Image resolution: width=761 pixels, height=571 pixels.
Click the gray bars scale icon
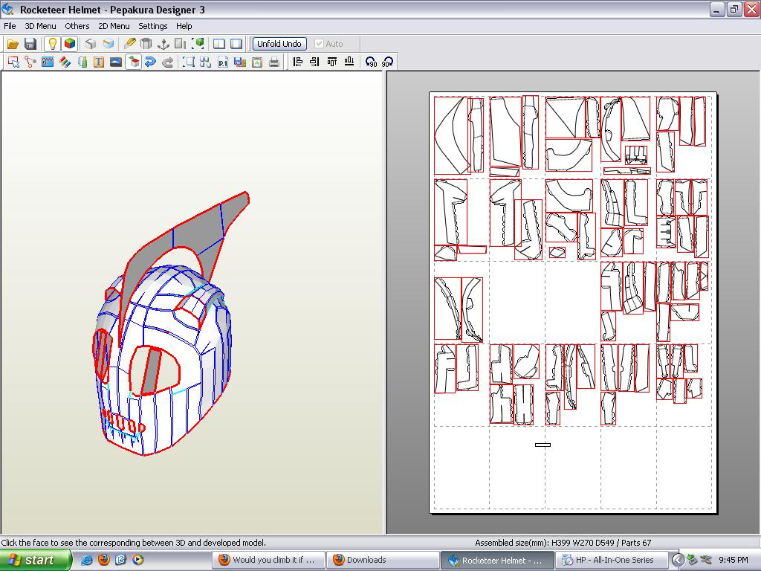[x=181, y=44]
